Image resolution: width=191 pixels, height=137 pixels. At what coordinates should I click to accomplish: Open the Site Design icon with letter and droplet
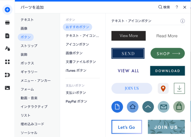7,49
